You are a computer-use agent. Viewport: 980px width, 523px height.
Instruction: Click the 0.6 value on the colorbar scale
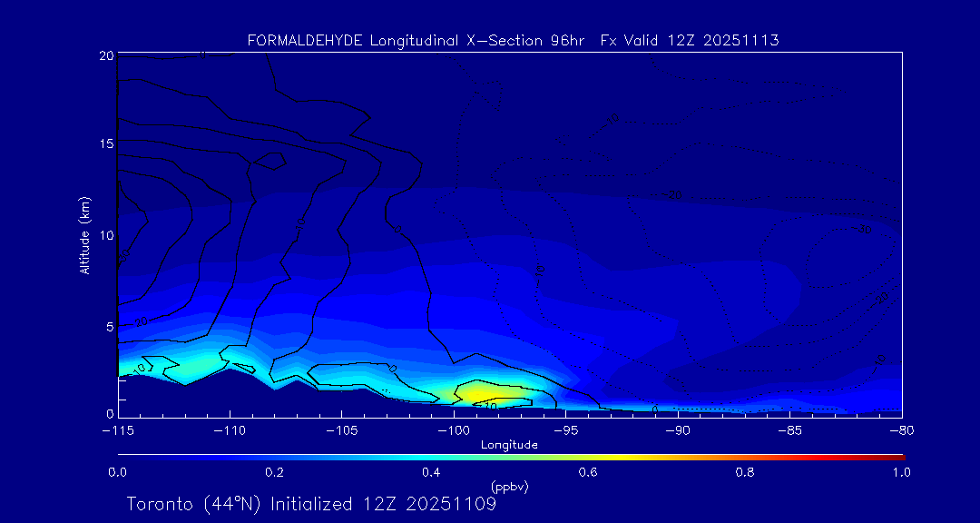tap(587, 472)
